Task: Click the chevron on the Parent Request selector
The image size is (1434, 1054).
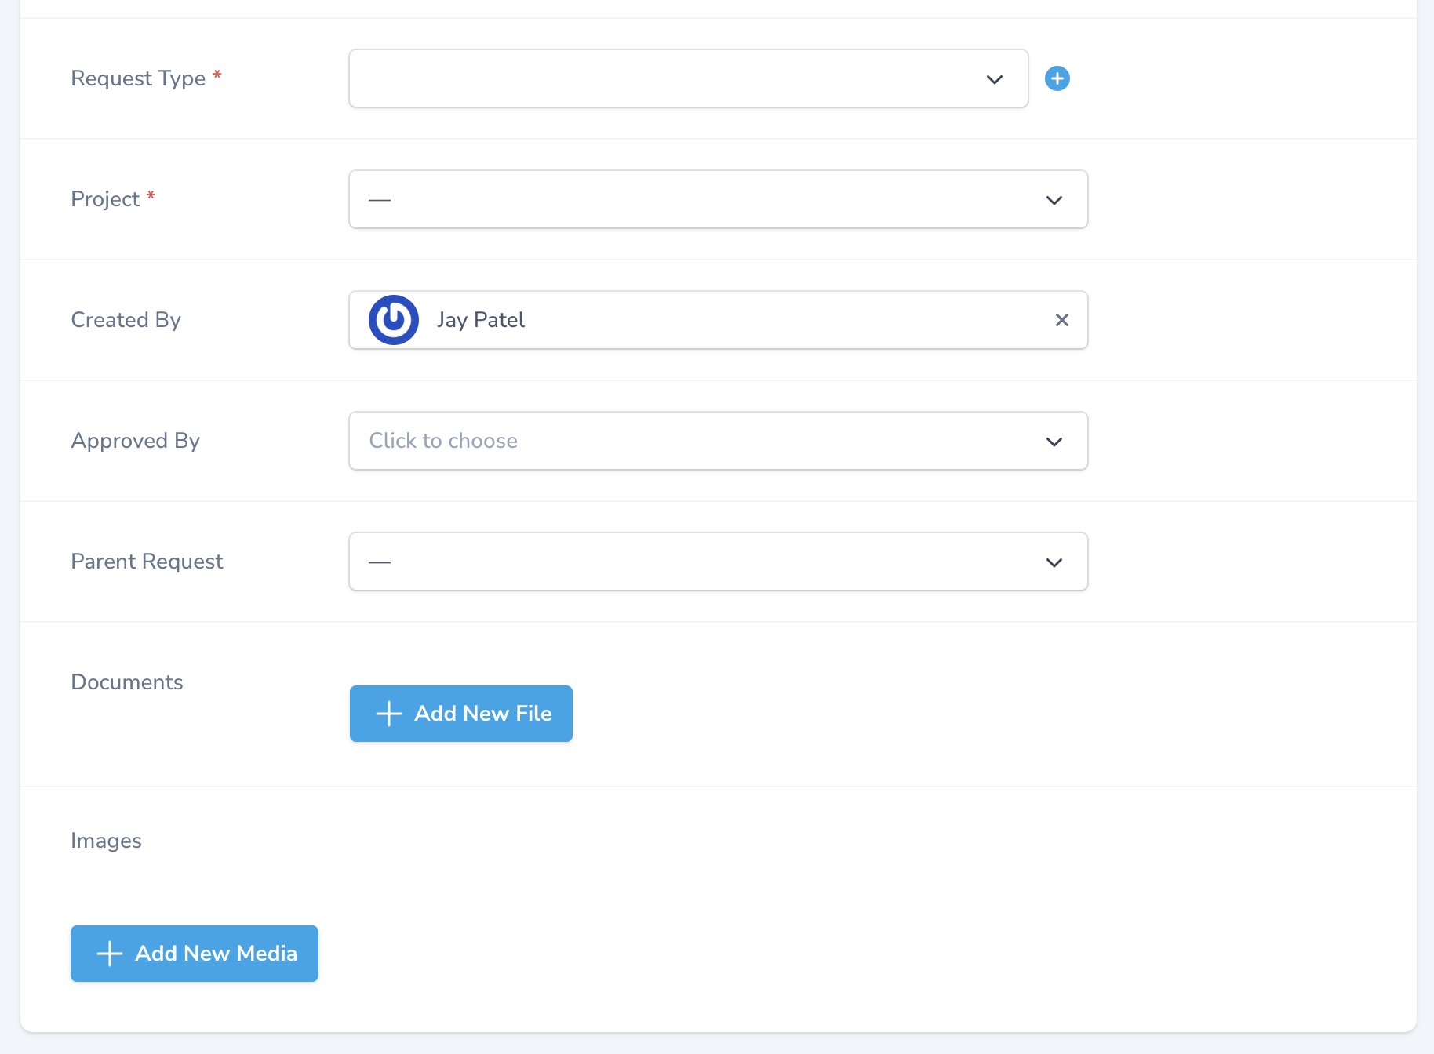Action: pos(1054,562)
